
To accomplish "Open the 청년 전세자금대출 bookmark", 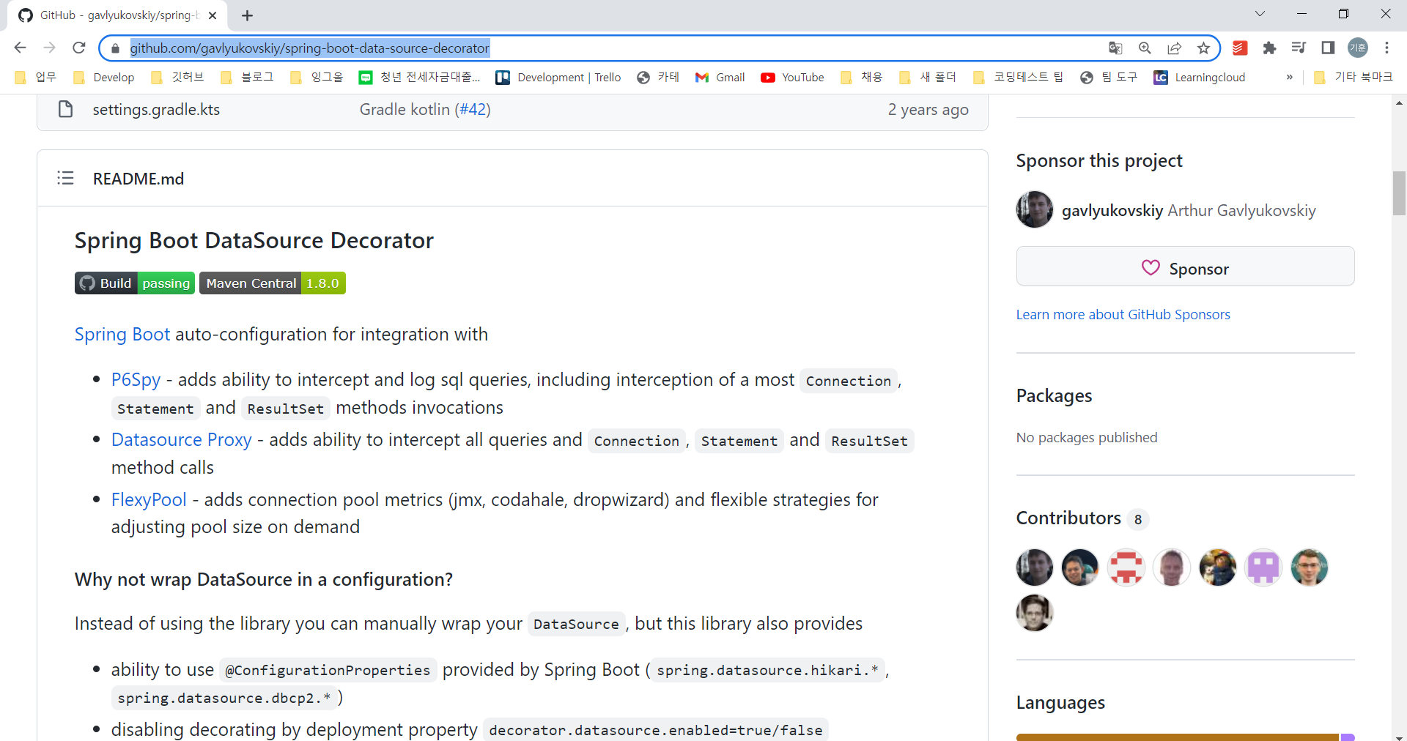I will [420, 78].
